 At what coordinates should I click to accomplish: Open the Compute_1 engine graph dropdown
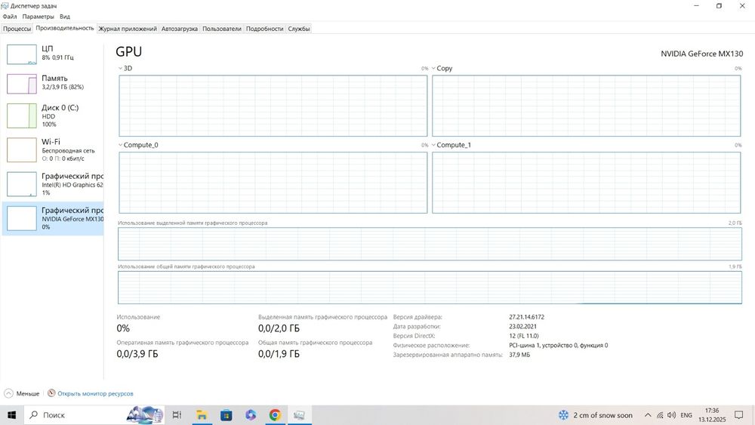click(x=433, y=145)
